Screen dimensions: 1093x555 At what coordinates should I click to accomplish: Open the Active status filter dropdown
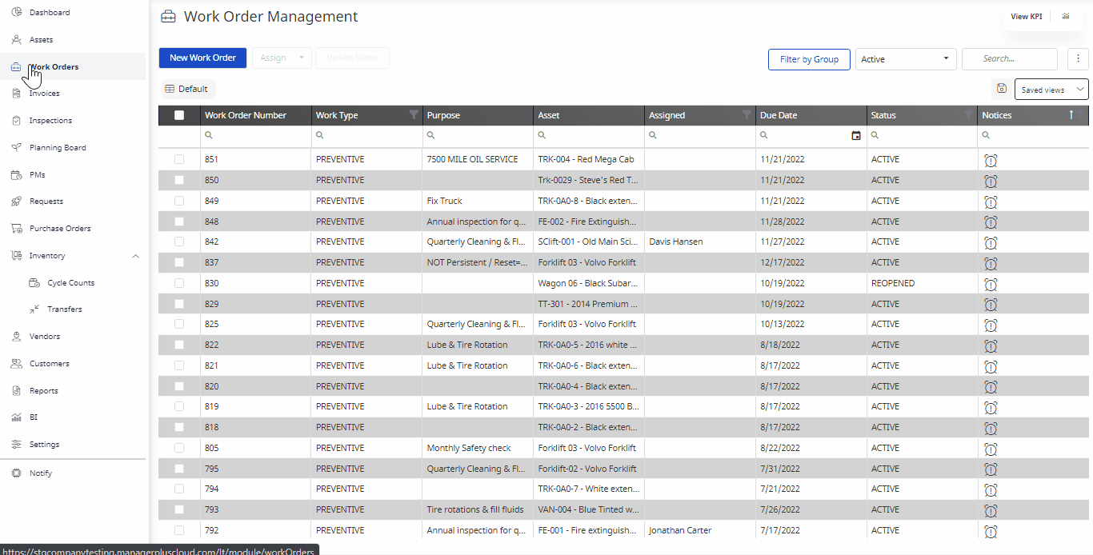(x=906, y=58)
